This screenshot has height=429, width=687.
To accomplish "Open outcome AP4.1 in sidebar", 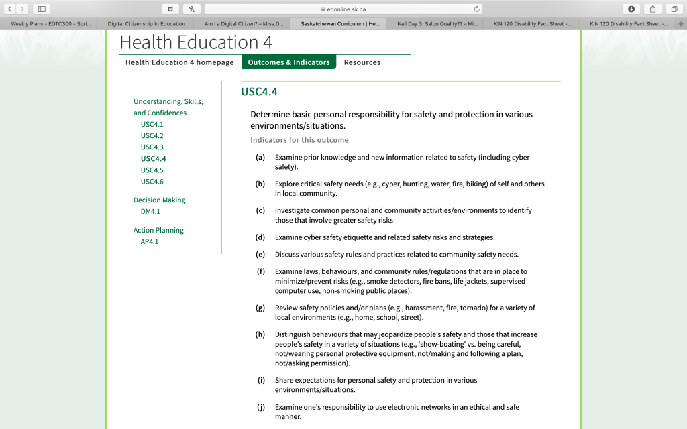I will (150, 241).
